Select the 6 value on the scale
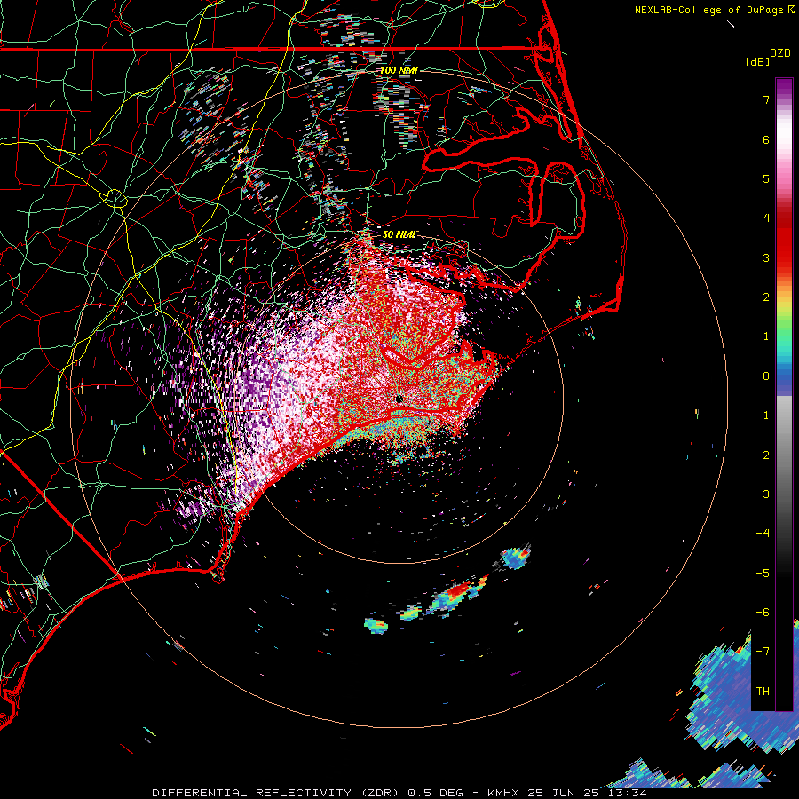799x799 pixels. 766,139
